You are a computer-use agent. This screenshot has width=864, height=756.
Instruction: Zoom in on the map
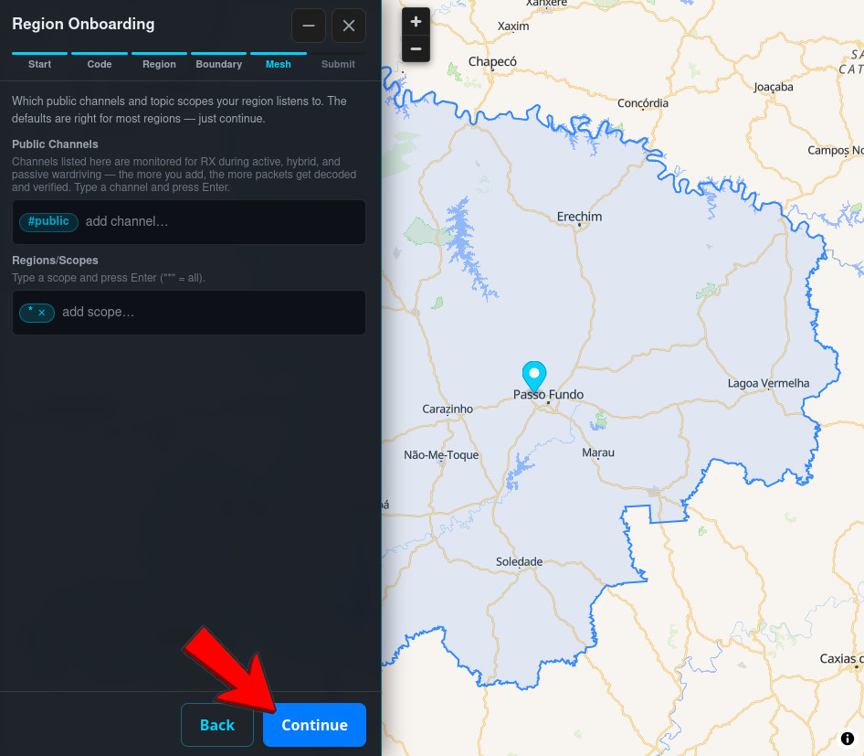(416, 22)
